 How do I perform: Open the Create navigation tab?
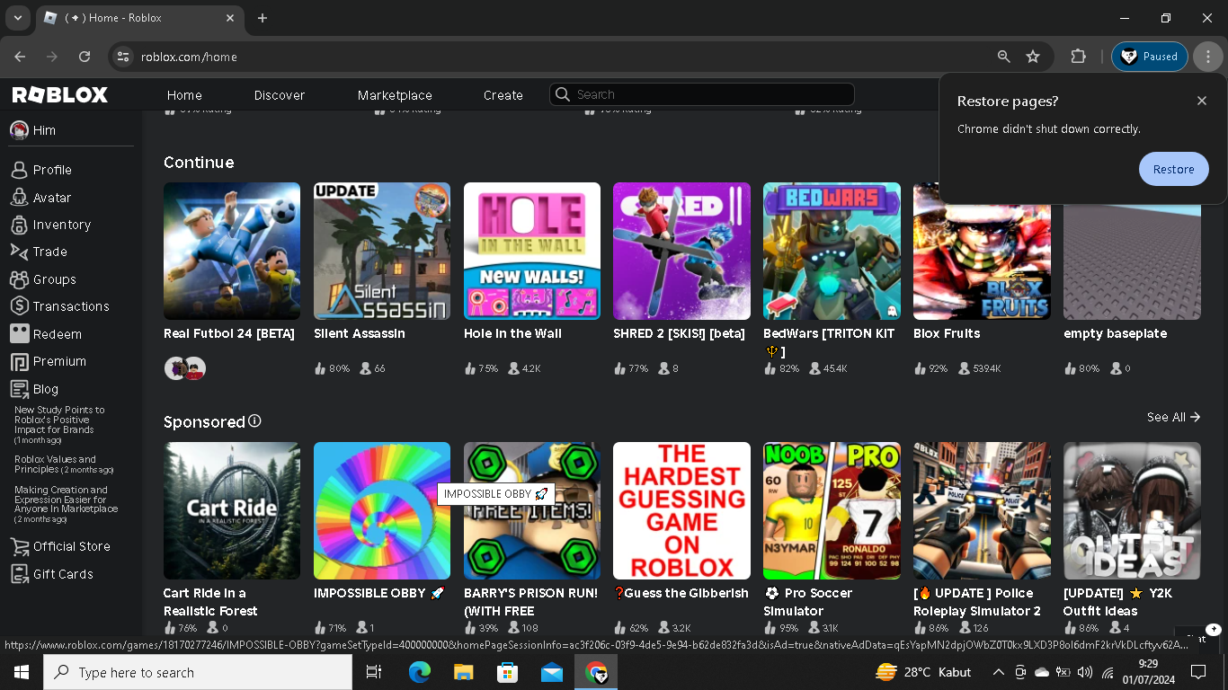point(503,95)
